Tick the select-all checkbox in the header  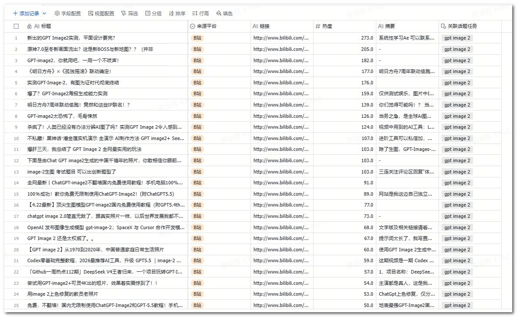click(16, 27)
